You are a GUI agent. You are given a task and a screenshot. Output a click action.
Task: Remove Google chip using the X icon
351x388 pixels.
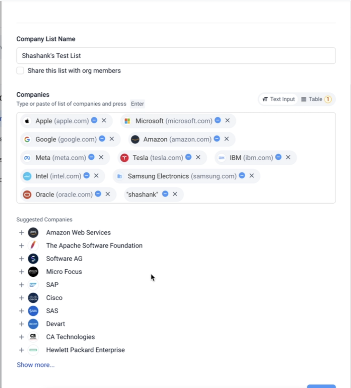coord(112,139)
